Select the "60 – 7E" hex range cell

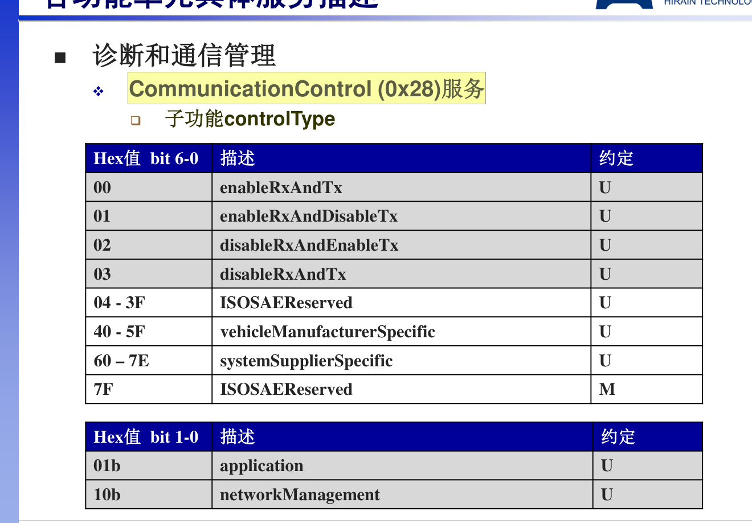149,361
